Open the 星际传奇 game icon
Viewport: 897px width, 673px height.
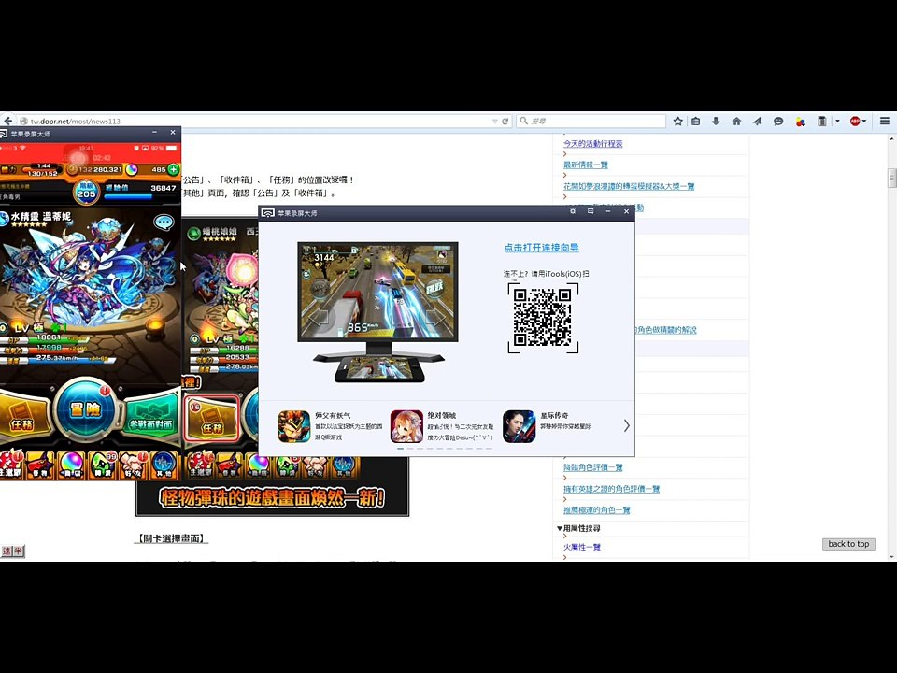[x=519, y=426]
